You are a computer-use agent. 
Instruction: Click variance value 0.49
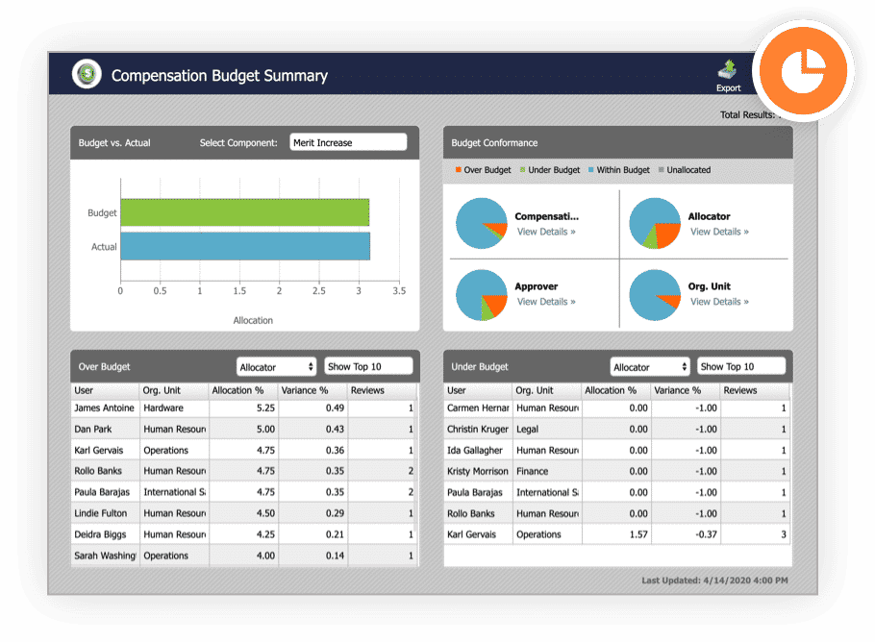pos(335,408)
